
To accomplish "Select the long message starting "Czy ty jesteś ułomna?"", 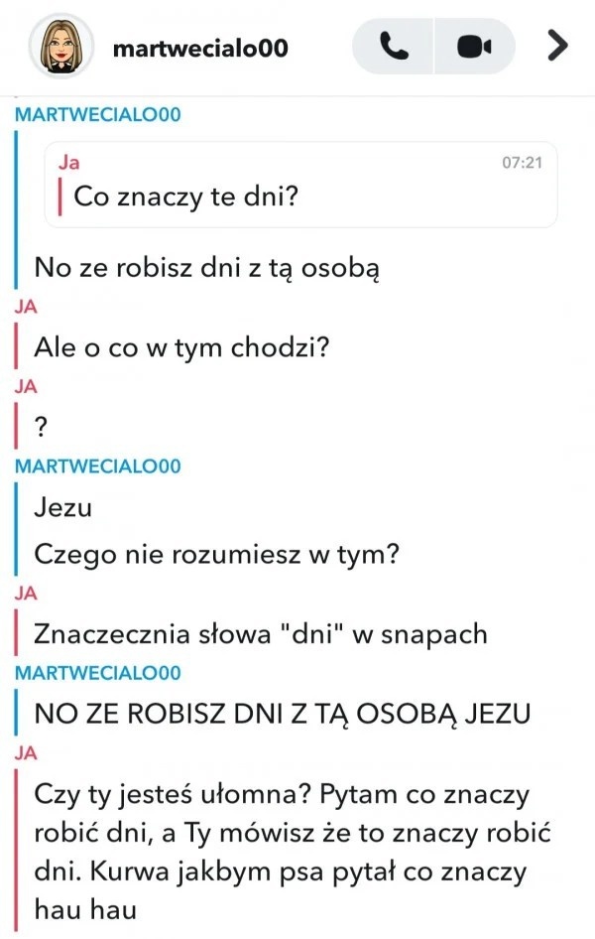I will [292, 852].
